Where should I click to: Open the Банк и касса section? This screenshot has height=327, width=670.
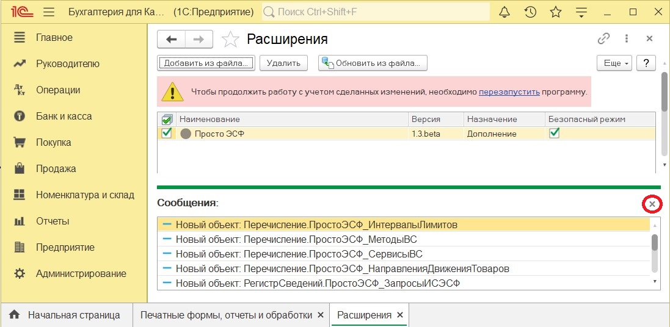64,116
